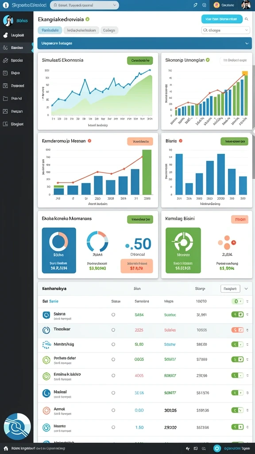Toggle the green switch in Salsta row
The height and width of the screenshot is (454, 255).
(237, 314)
